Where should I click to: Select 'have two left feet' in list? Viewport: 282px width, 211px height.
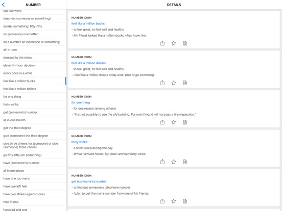click(33, 186)
